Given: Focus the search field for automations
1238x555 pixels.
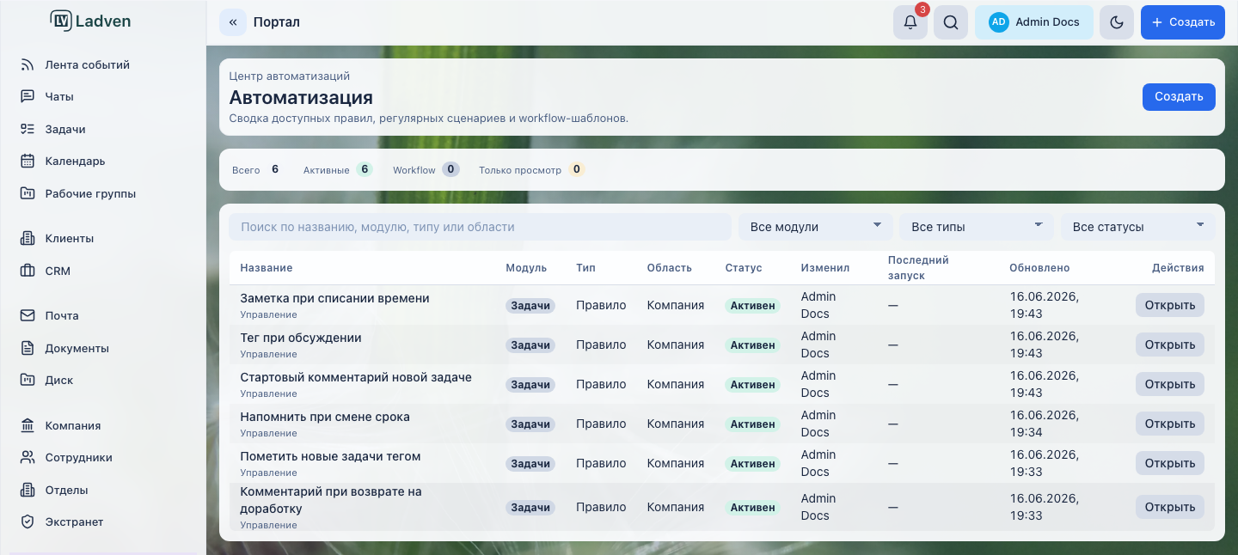Looking at the screenshot, I should tap(480, 227).
